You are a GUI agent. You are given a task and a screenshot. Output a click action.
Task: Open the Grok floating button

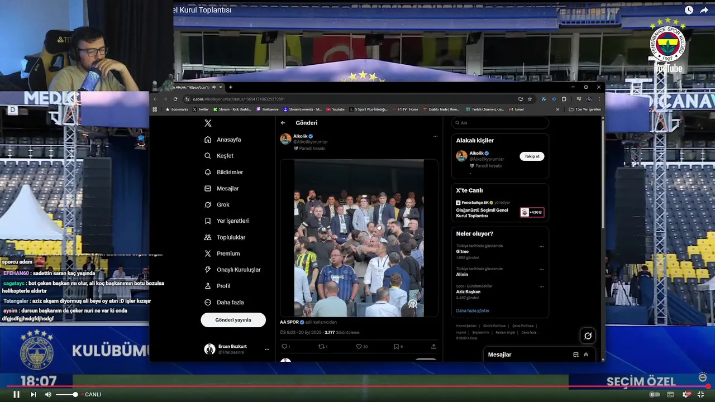[588, 336]
